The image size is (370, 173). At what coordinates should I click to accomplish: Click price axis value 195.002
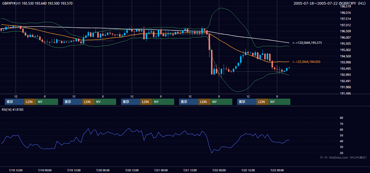pyautogui.click(x=345, y=50)
